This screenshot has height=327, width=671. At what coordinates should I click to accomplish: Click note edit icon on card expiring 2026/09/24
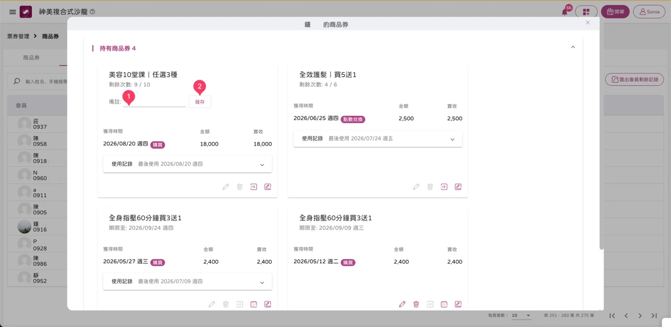[x=268, y=305]
